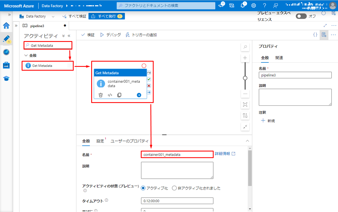Collapse the 全般 activities group

26,55
